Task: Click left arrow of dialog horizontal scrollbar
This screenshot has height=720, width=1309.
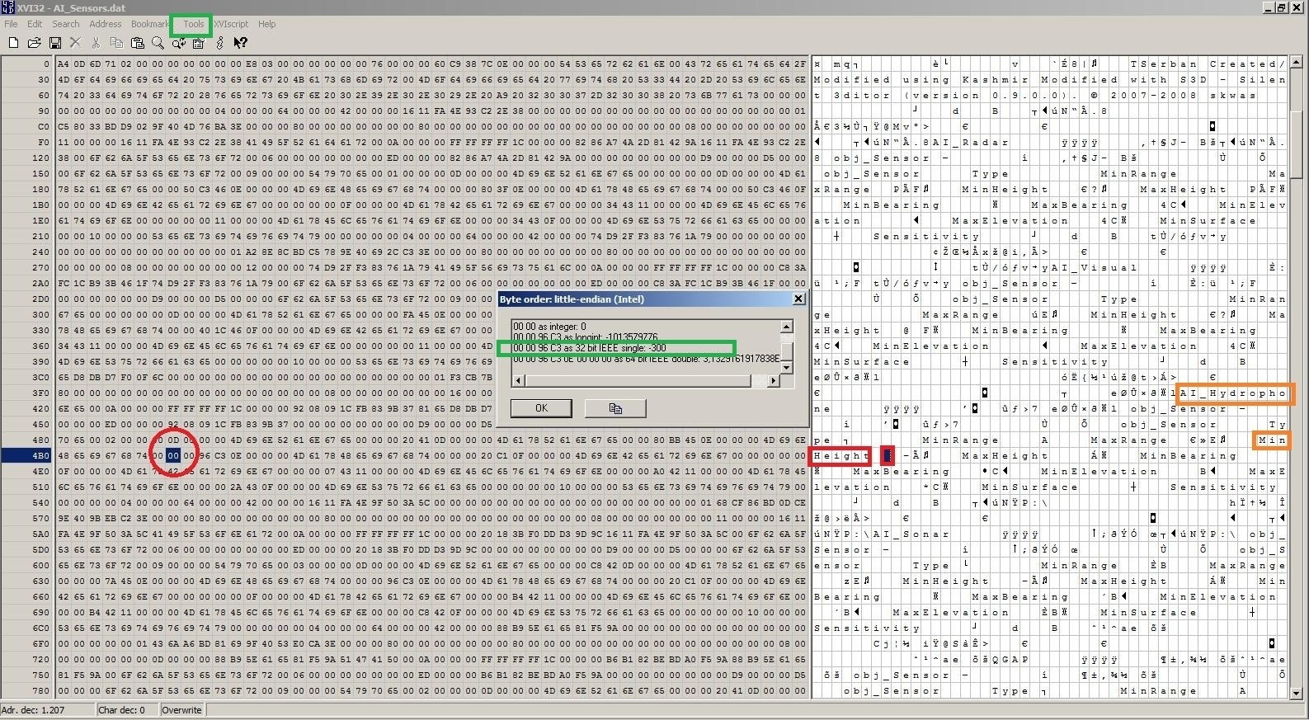Action: (x=518, y=380)
